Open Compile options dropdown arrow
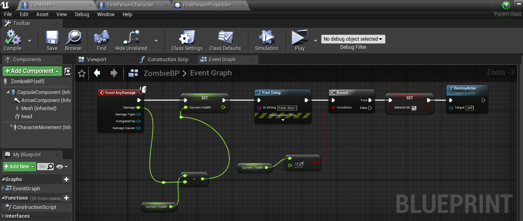The height and width of the screenshot is (221, 523). coord(29,41)
